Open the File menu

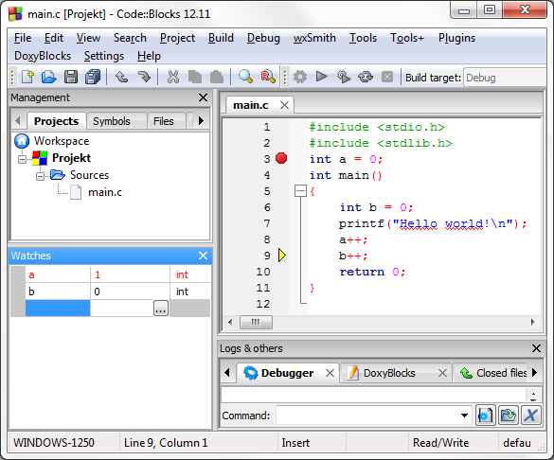point(23,38)
